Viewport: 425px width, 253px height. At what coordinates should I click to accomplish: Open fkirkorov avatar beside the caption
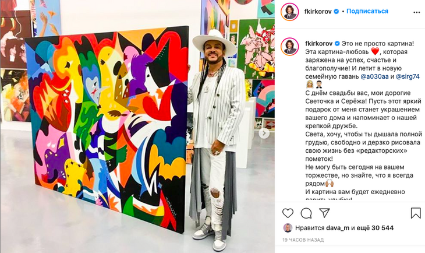coord(290,47)
